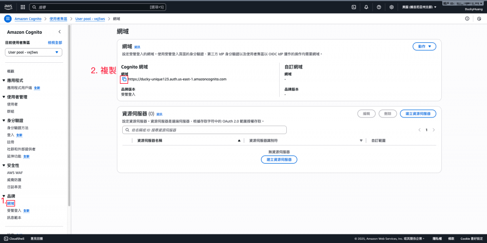Open 資訊 link next to 網域 heading
The image size is (487, 243).
[x=137, y=47]
